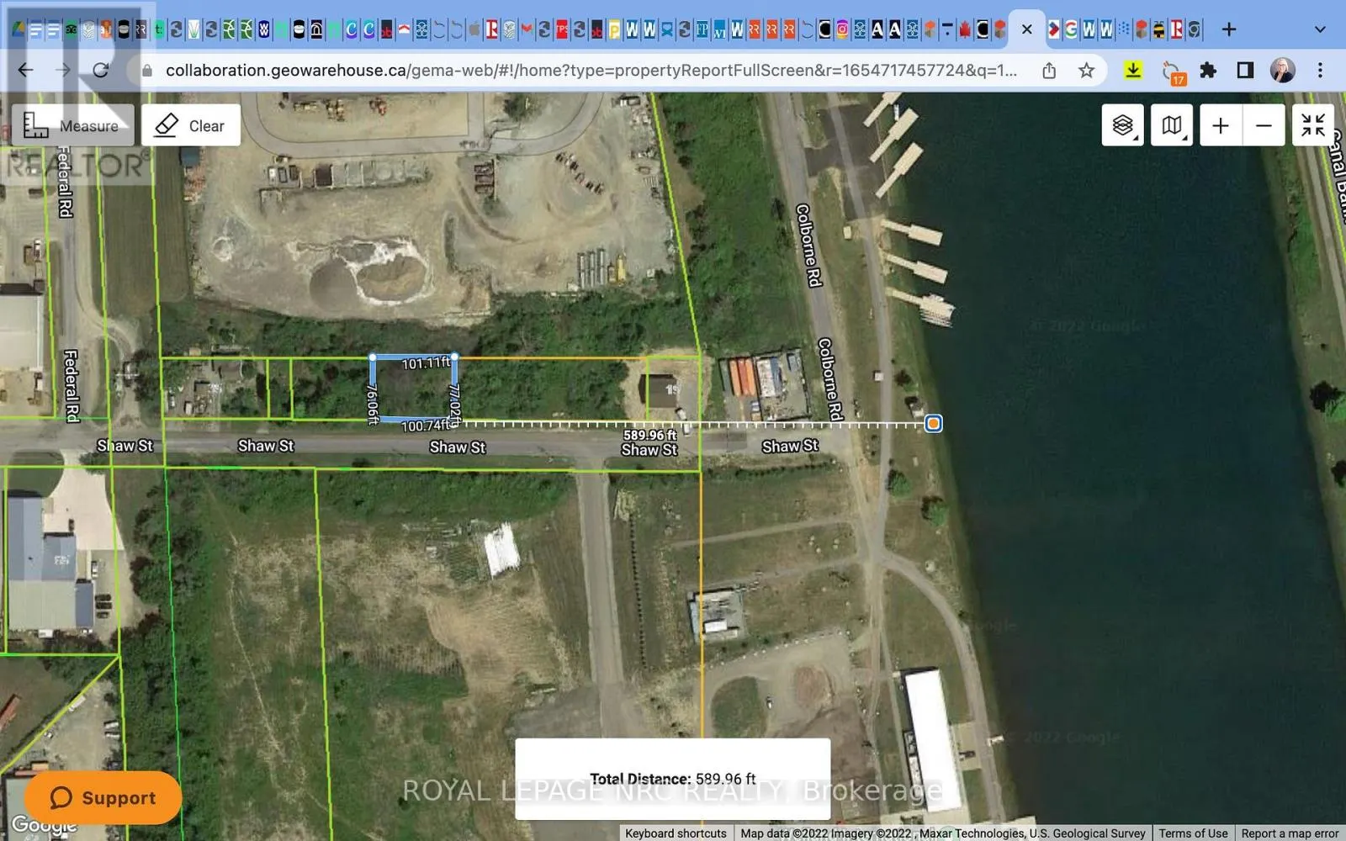Open the yellow downloads extension icon

coord(1133,71)
